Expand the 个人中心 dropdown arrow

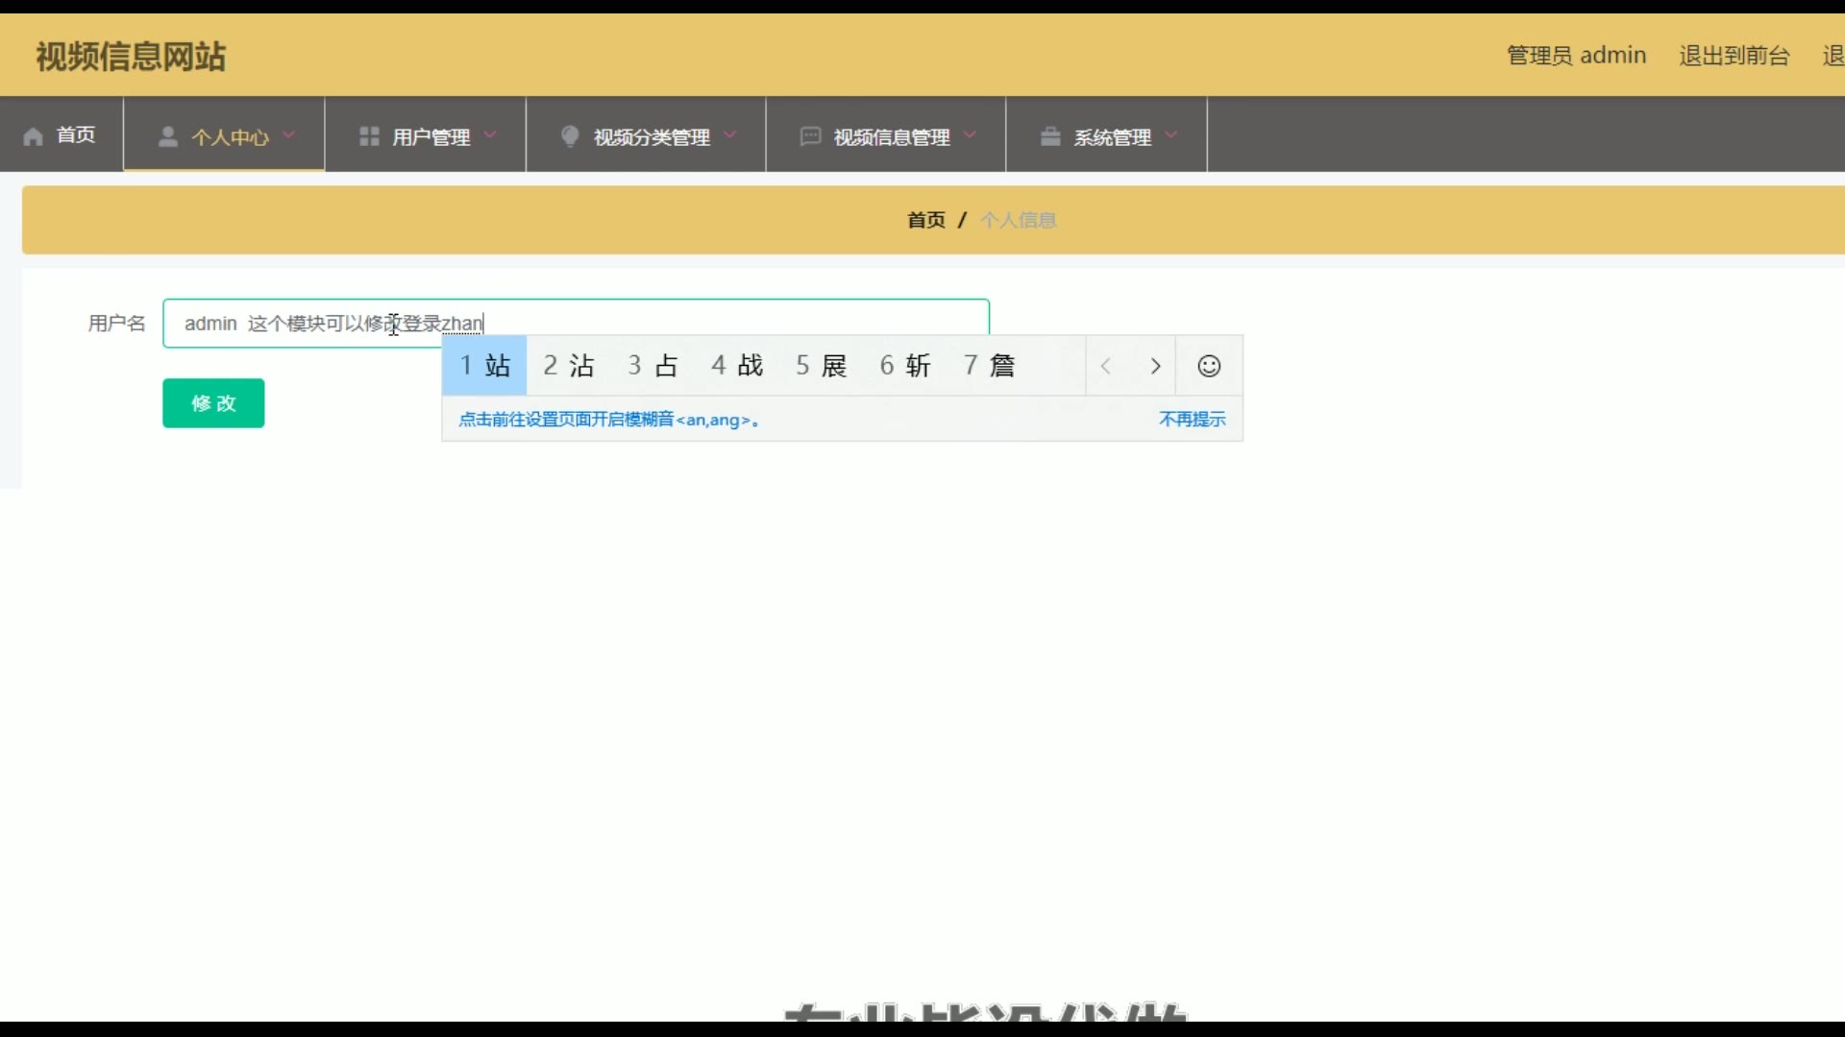(x=288, y=135)
